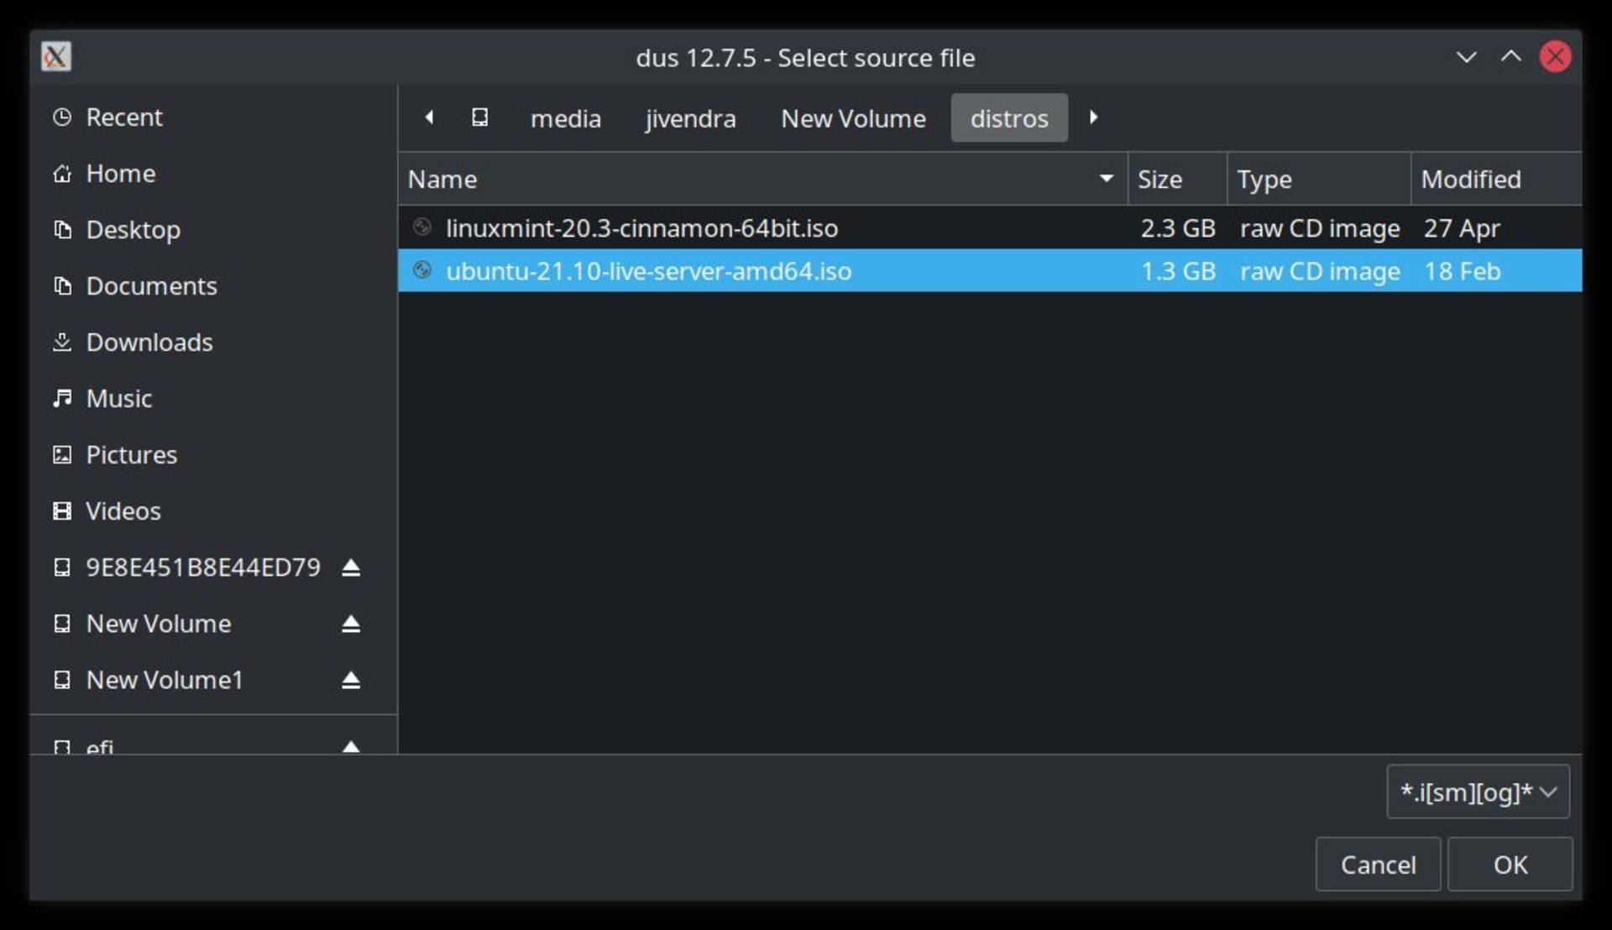This screenshot has height=930, width=1612.
Task: Open Recent files location
Action: click(x=213, y=118)
